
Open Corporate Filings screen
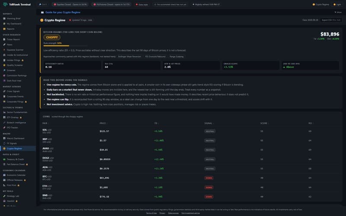pos(15,102)
